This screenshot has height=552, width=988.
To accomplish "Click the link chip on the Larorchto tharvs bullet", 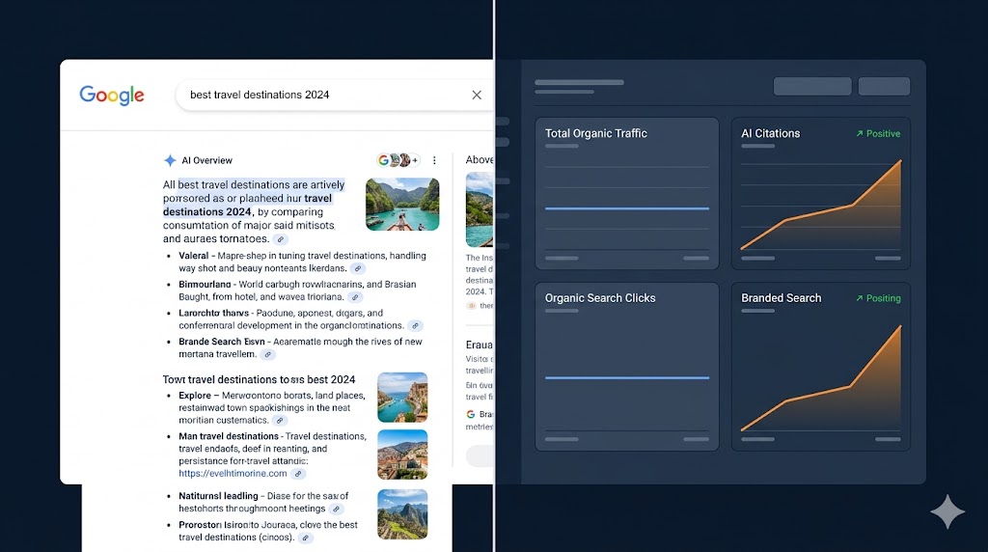I will tap(415, 326).
